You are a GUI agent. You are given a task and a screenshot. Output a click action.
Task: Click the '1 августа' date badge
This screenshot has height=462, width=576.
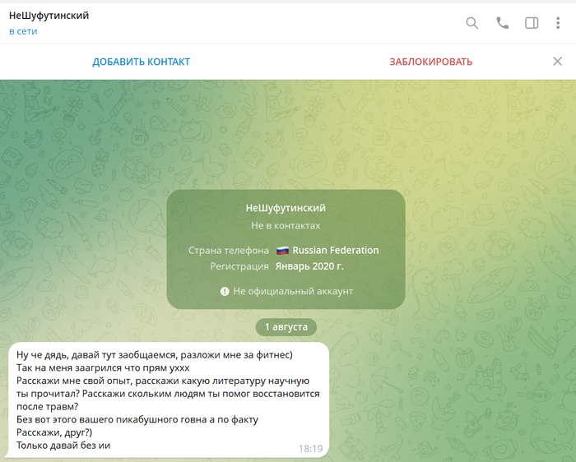[x=286, y=327]
